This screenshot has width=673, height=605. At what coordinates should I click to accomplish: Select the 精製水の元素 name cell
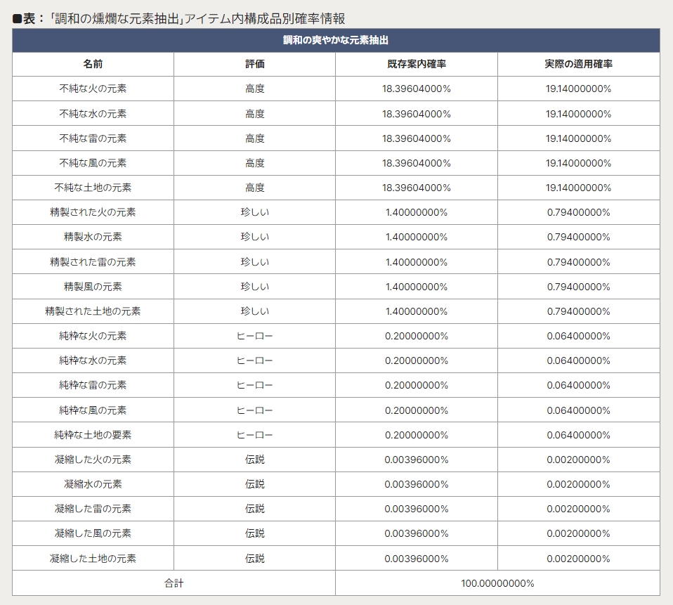pos(93,237)
